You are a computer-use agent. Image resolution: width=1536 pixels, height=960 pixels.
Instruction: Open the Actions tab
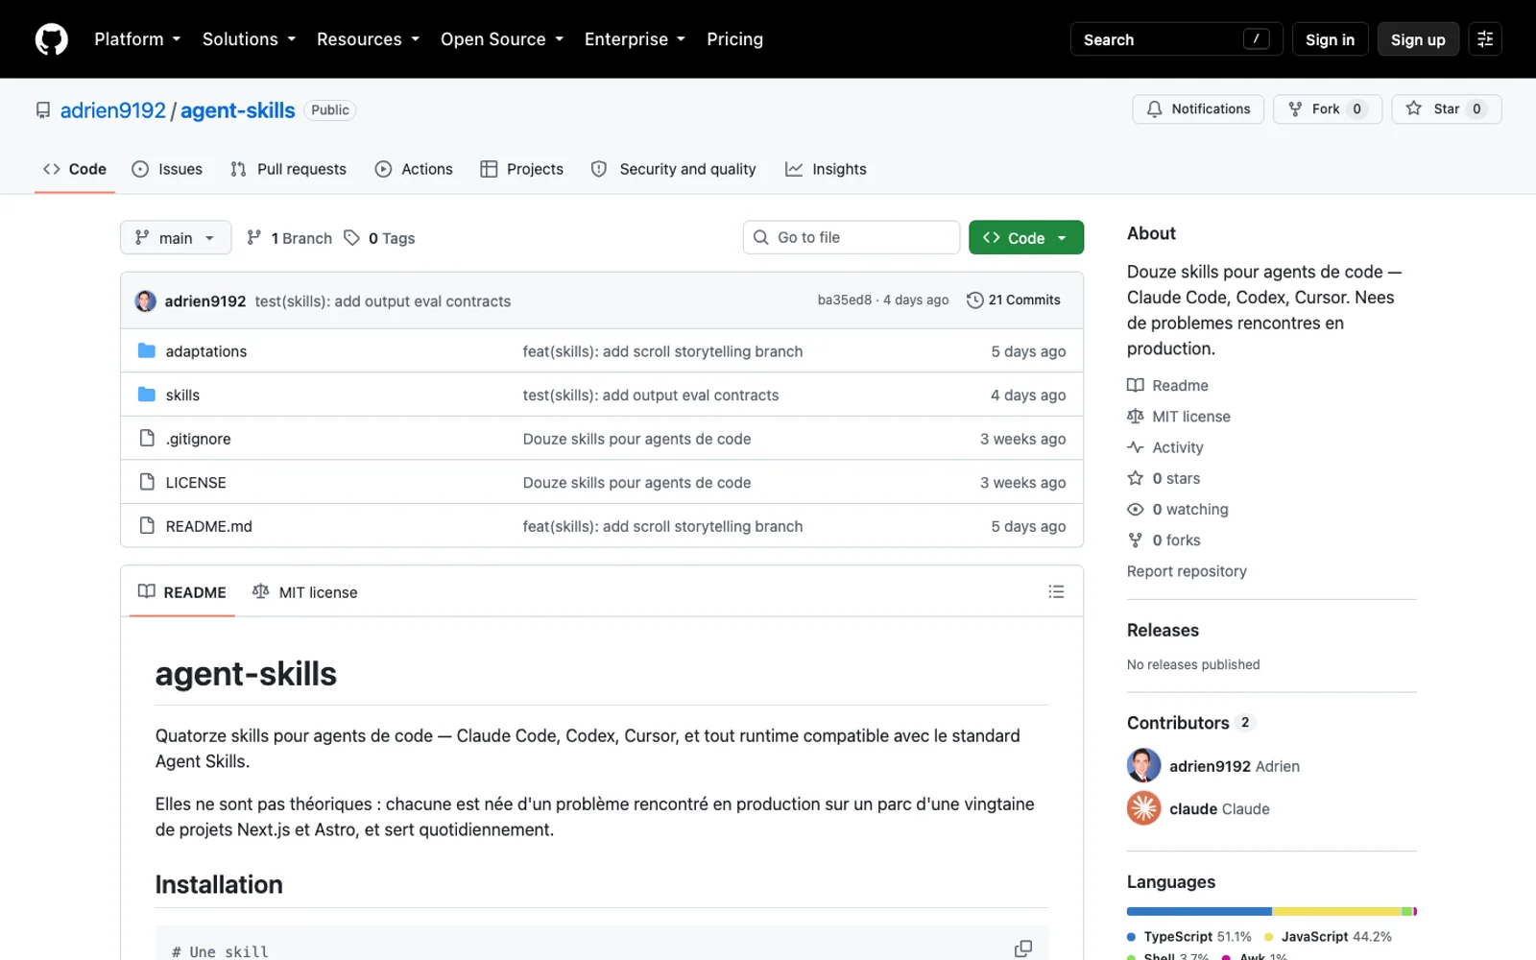414,169
